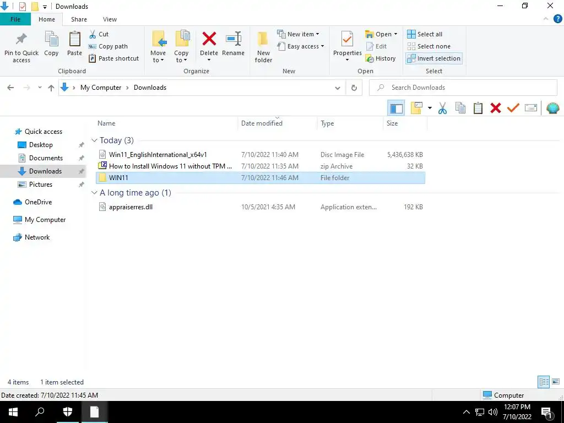Screen dimensions: 564x423
Task: Click the orange checkmark properties toolbar icon
Action: 513,108
